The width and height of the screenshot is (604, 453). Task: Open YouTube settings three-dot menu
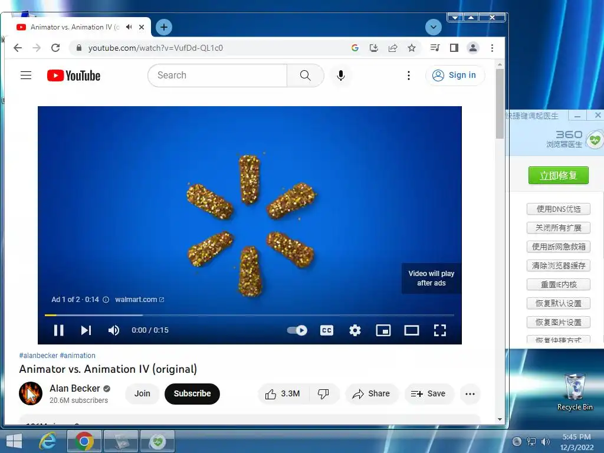(409, 75)
